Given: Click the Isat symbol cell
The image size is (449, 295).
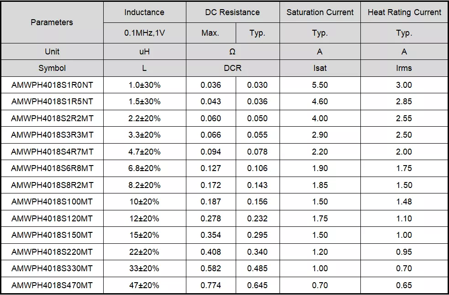Looking at the screenshot, I should (320, 68).
